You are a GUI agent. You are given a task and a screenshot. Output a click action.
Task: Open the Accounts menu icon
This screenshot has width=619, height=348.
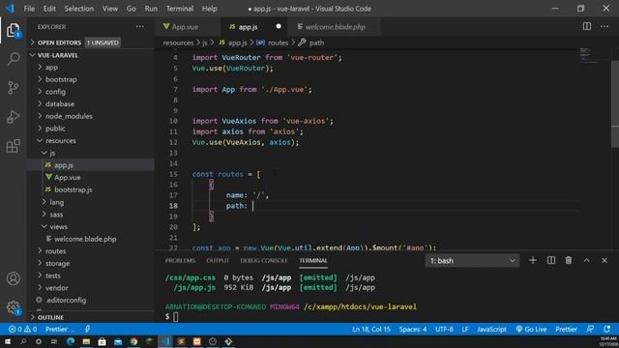[x=13, y=278]
